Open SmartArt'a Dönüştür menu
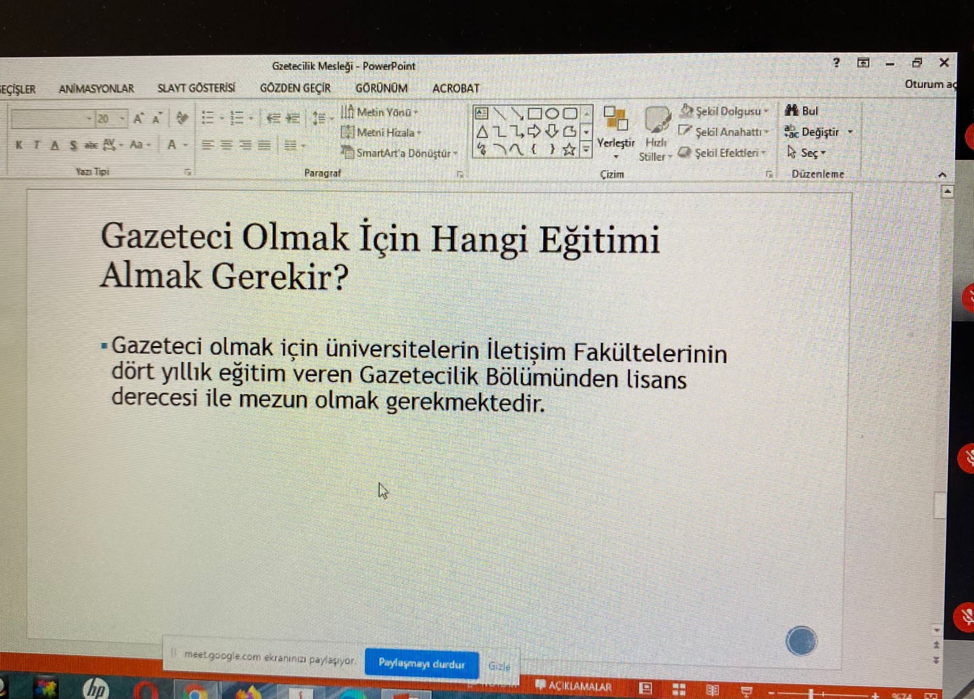The width and height of the screenshot is (974, 699). tap(399, 153)
